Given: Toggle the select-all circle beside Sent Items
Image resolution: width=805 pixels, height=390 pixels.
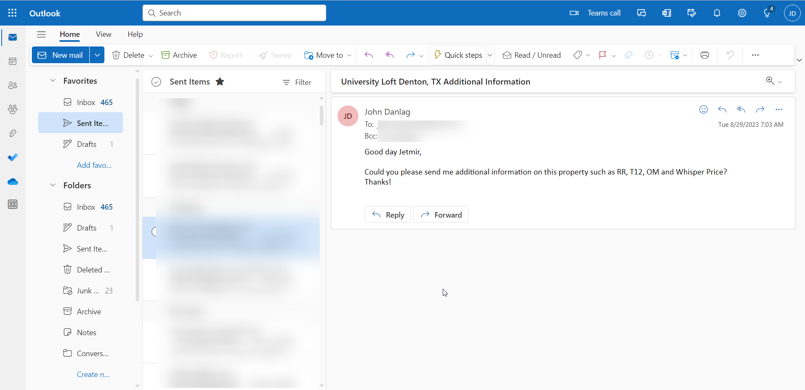Looking at the screenshot, I should click(x=156, y=82).
